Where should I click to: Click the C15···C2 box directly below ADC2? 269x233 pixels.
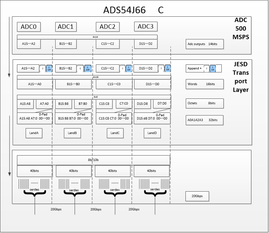pyautogui.click(x=108, y=44)
